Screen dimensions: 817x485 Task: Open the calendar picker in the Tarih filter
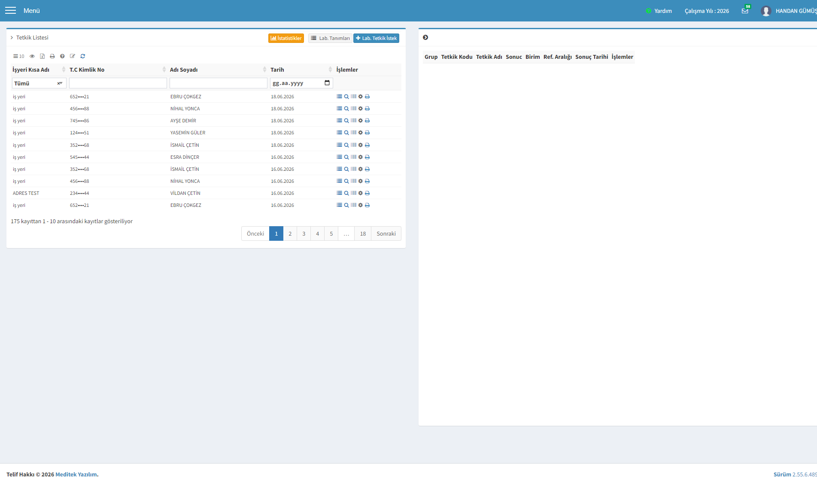click(327, 83)
